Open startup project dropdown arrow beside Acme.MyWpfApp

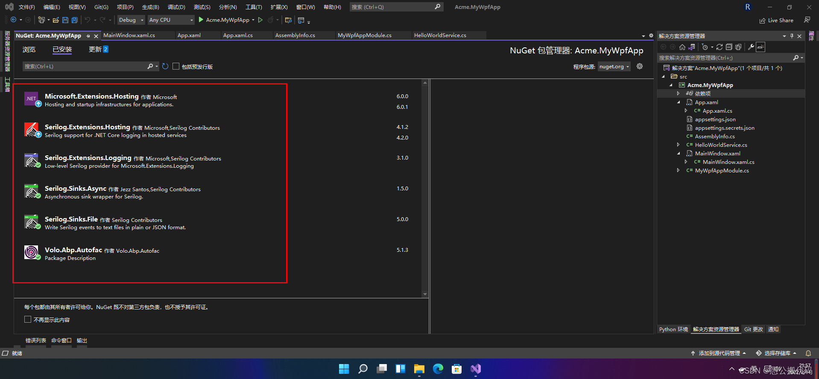tap(253, 20)
